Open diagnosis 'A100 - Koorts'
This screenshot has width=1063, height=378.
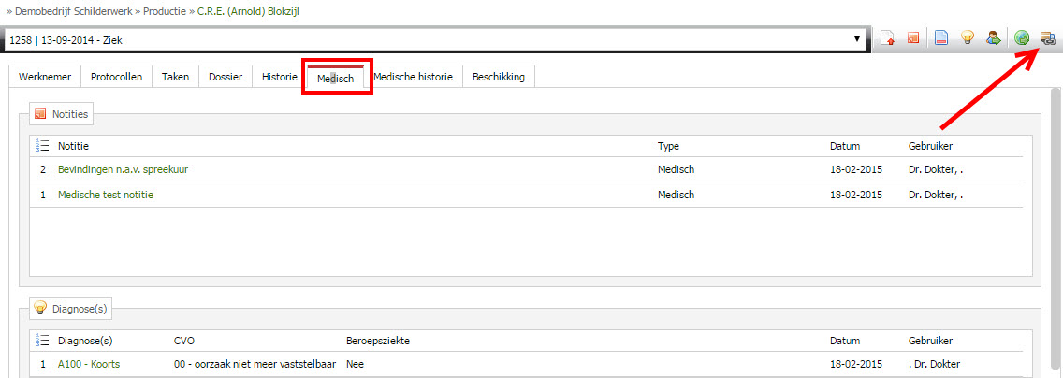[x=89, y=364]
